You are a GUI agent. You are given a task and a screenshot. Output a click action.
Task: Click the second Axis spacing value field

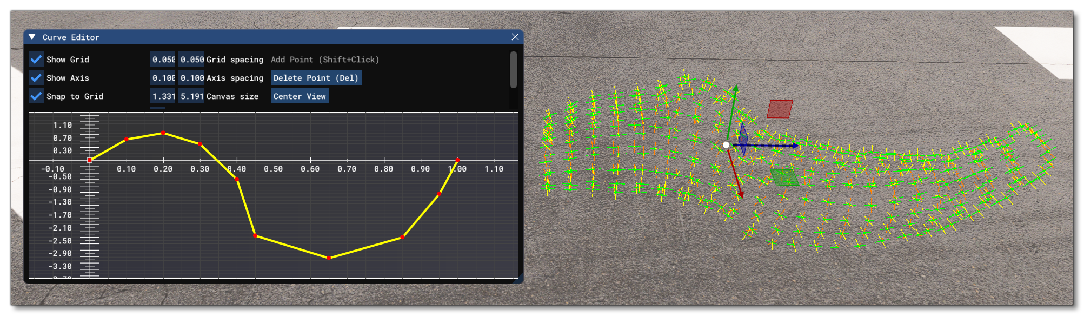pos(191,78)
